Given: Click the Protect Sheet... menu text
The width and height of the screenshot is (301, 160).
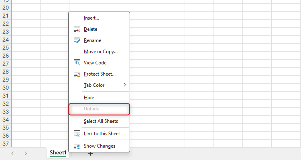Looking at the screenshot, I should click(x=100, y=74).
